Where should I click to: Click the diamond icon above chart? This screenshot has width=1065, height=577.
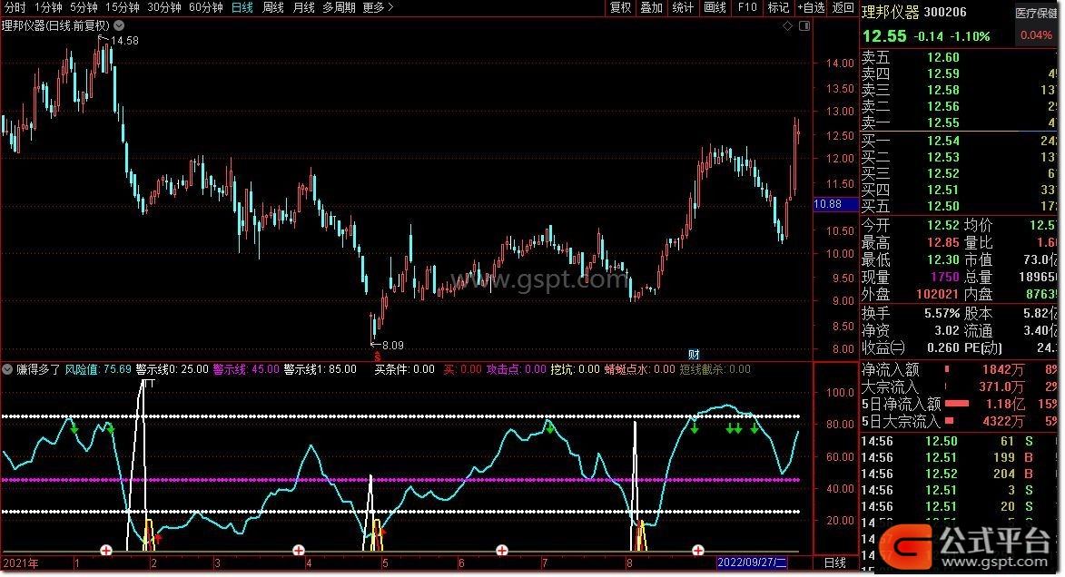click(787, 25)
